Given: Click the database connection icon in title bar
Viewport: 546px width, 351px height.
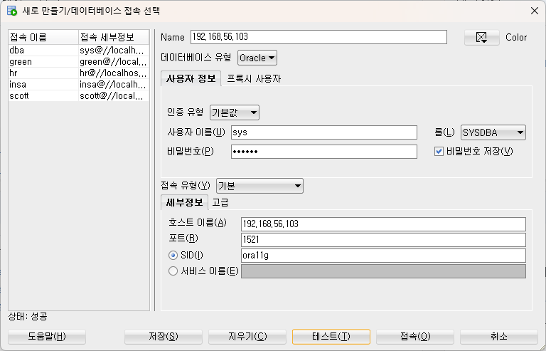Looking at the screenshot, I should pos(12,11).
